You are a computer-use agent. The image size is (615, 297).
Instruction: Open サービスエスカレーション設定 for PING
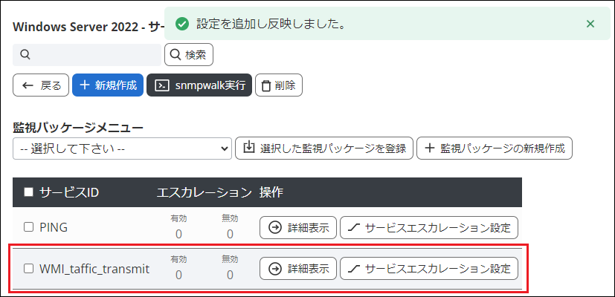click(x=429, y=227)
